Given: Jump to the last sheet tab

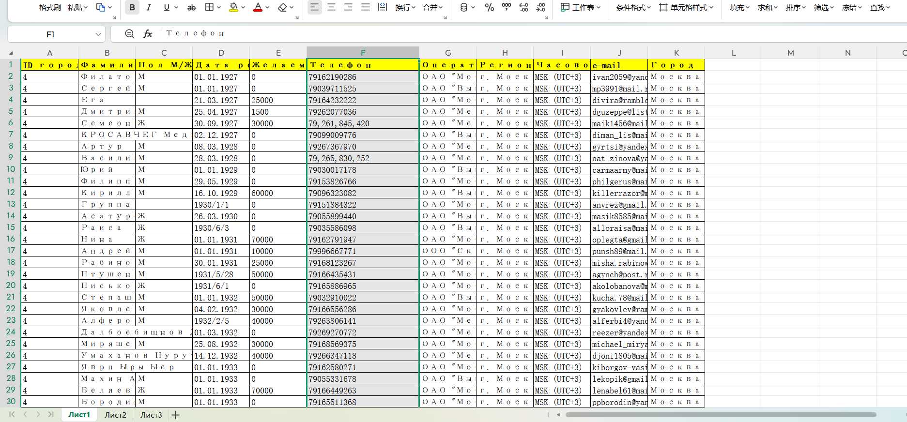Looking at the screenshot, I should 51,414.
